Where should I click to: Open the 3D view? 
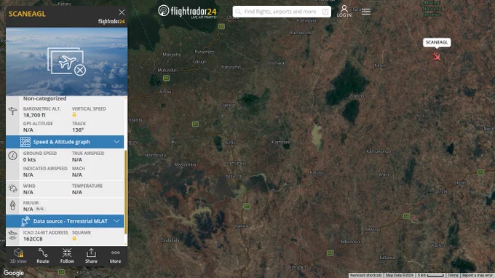click(18, 256)
